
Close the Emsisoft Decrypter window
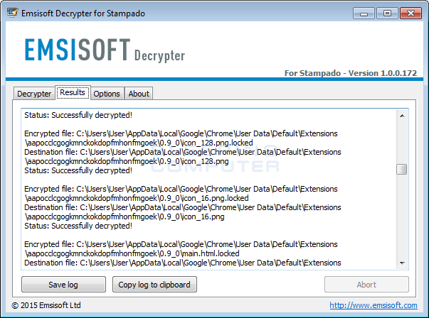coord(411,13)
